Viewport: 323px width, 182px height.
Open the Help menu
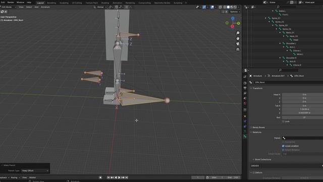pyautogui.click(x=29, y=3)
